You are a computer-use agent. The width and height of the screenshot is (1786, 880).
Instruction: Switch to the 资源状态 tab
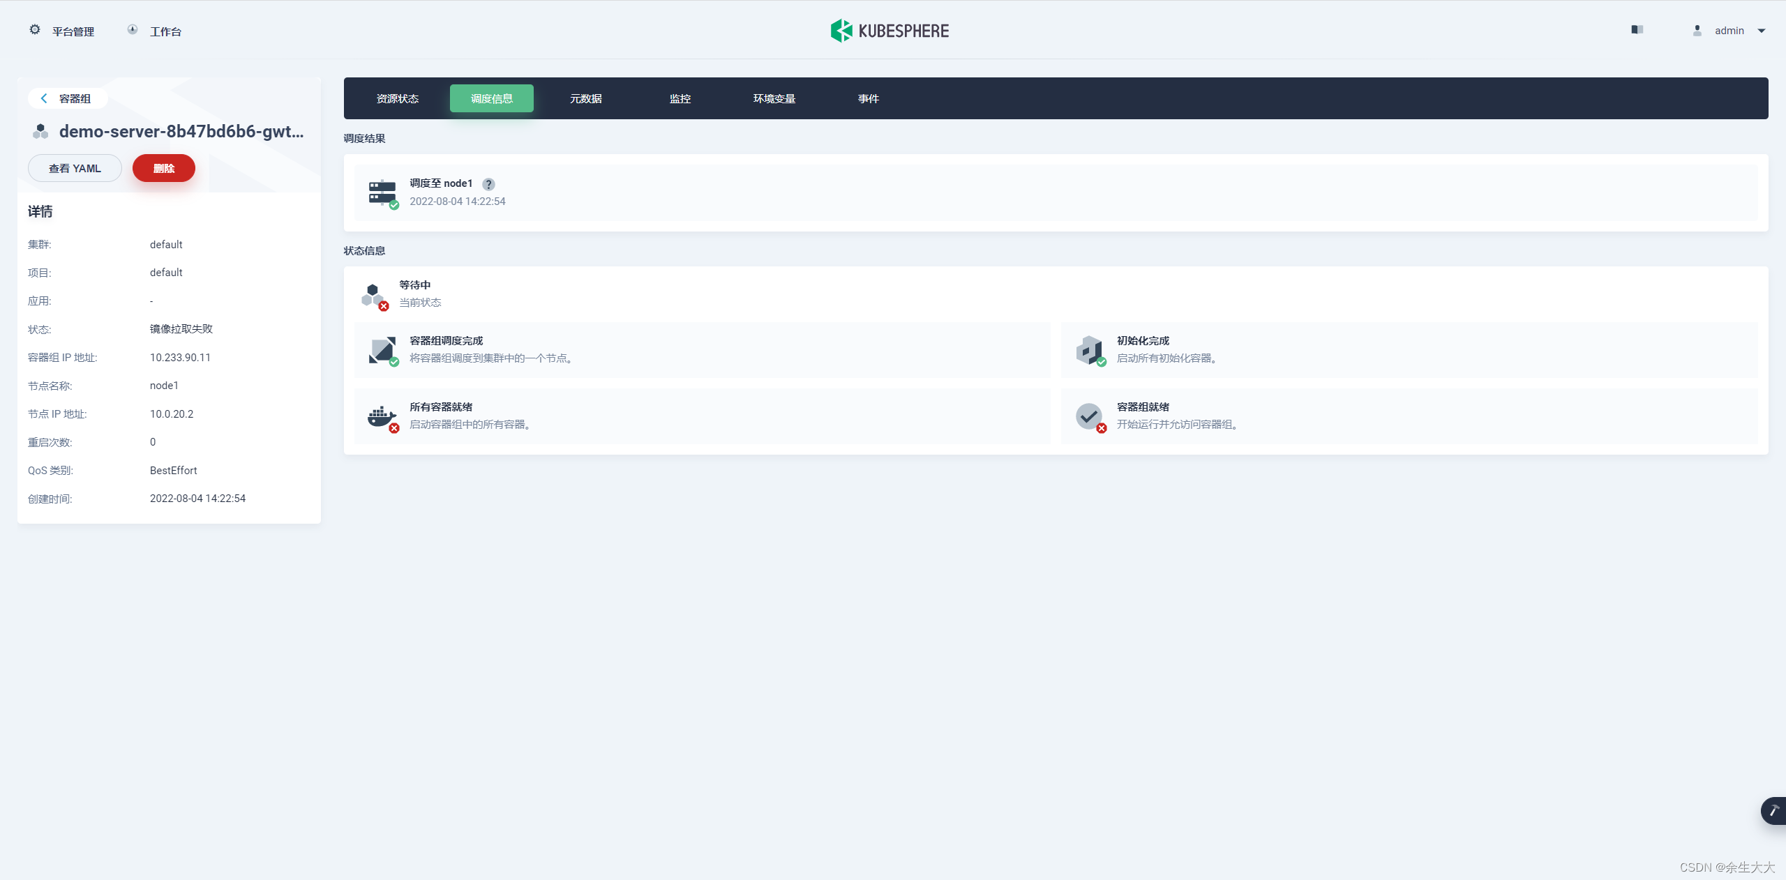tap(398, 98)
